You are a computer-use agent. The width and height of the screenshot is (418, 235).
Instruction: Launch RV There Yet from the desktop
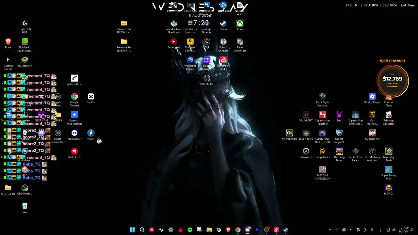[x=372, y=133]
